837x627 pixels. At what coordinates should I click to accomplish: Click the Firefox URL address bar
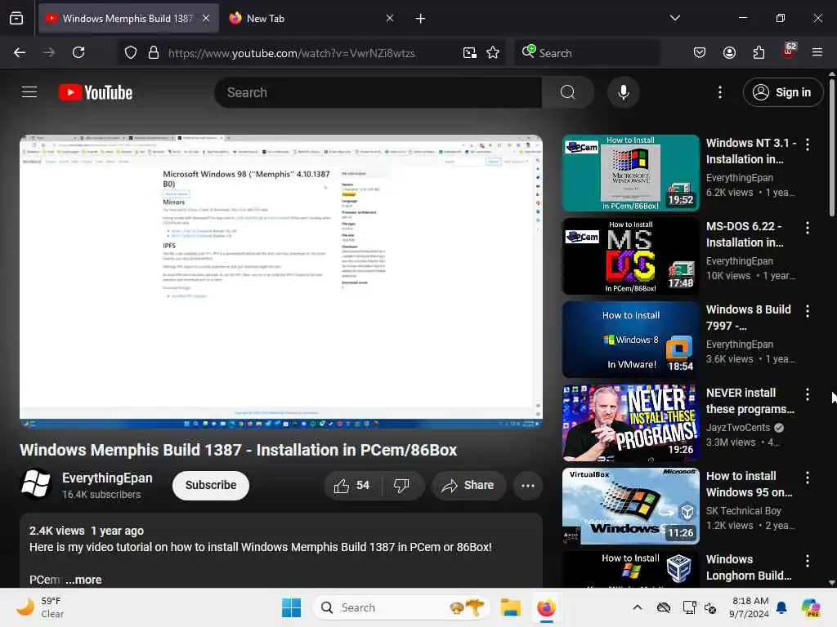point(292,53)
